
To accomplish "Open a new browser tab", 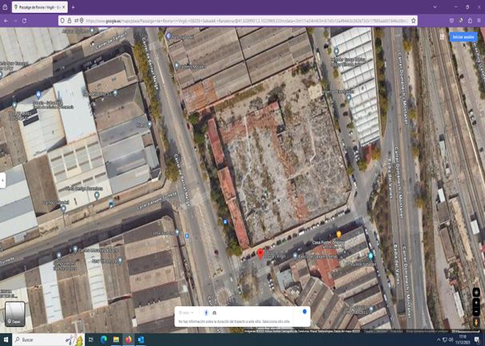I will coord(74,7).
